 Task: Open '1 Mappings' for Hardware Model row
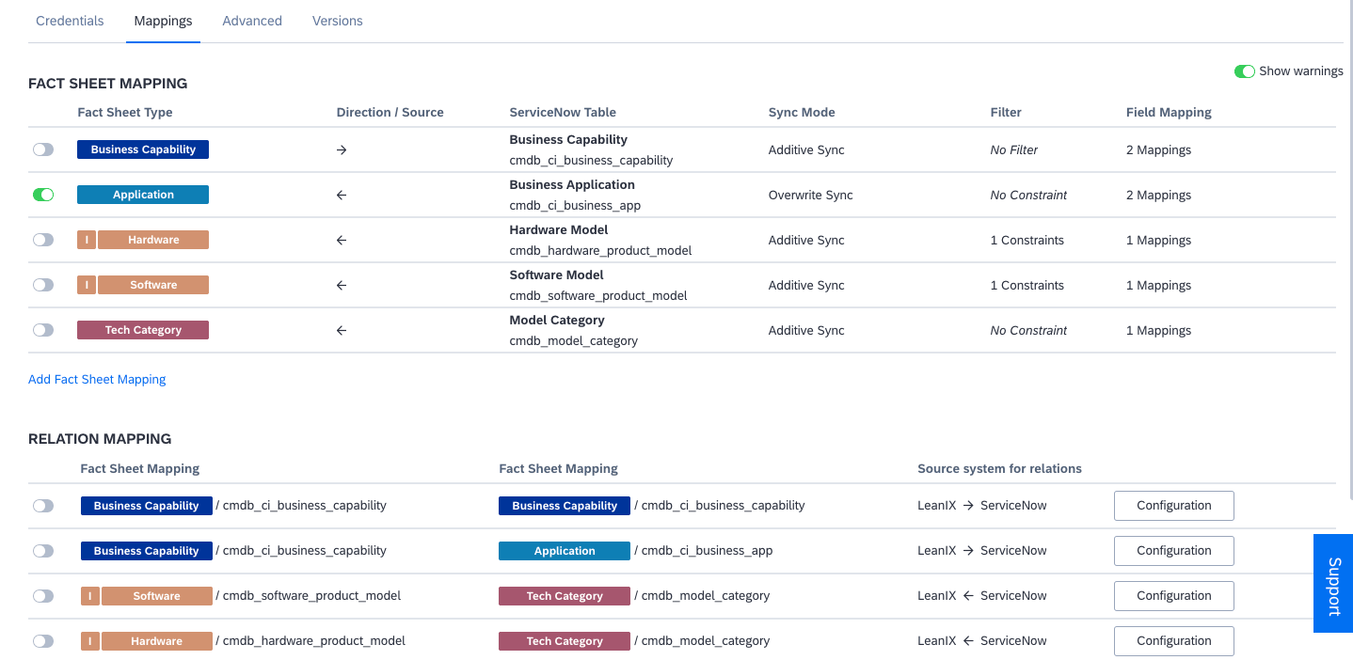1158,241
